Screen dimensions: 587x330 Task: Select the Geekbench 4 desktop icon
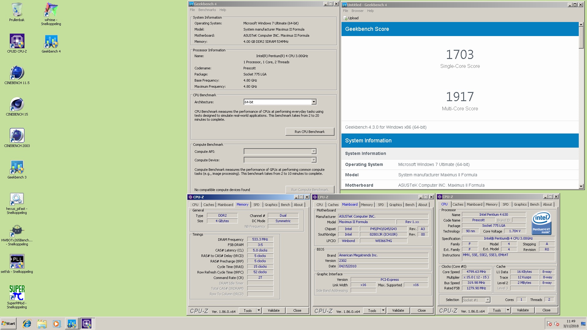pyautogui.click(x=51, y=43)
